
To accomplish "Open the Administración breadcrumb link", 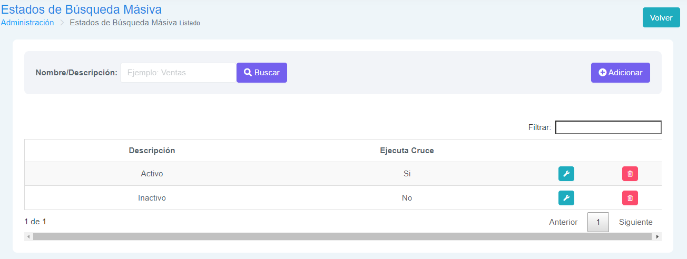I will pyautogui.click(x=27, y=23).
